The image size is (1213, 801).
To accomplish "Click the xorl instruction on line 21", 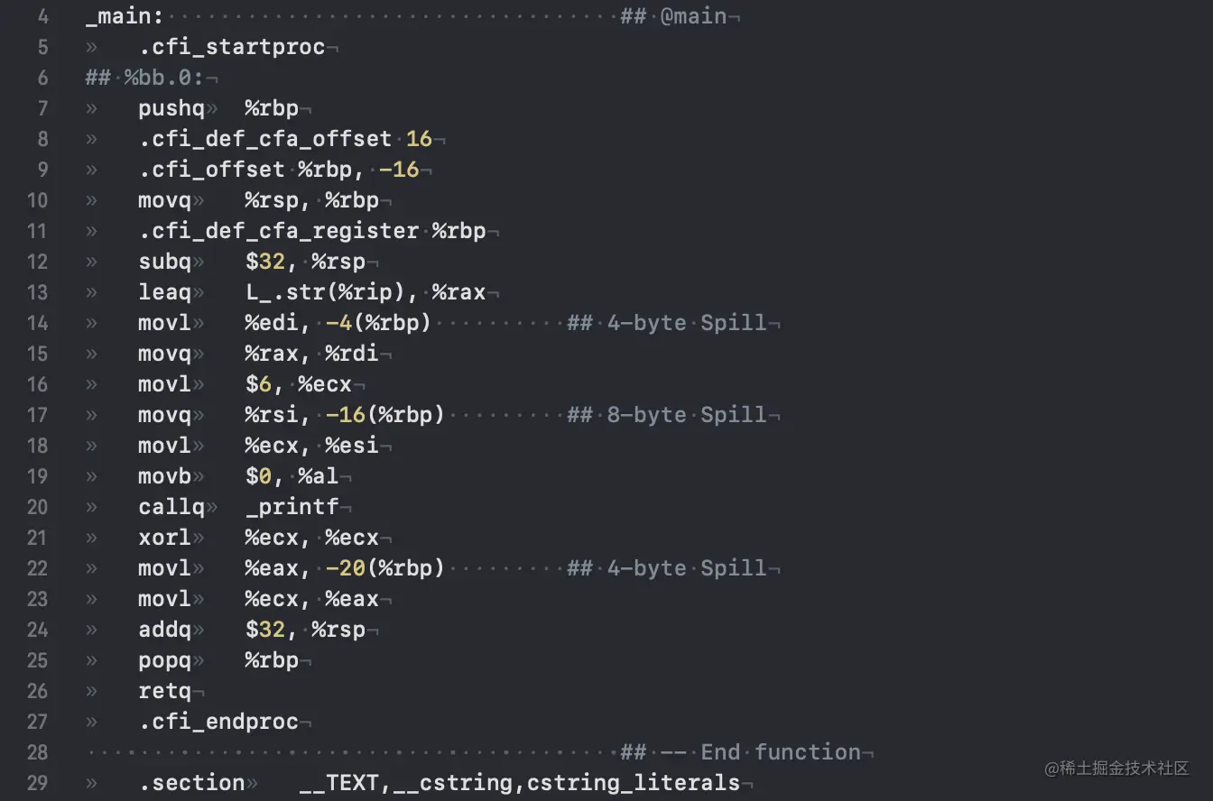I will coord(165,538).
